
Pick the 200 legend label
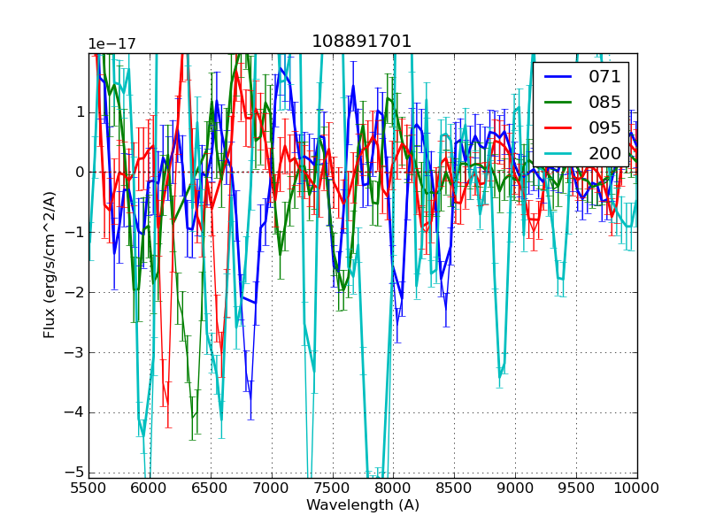click(x=604, y=153)
